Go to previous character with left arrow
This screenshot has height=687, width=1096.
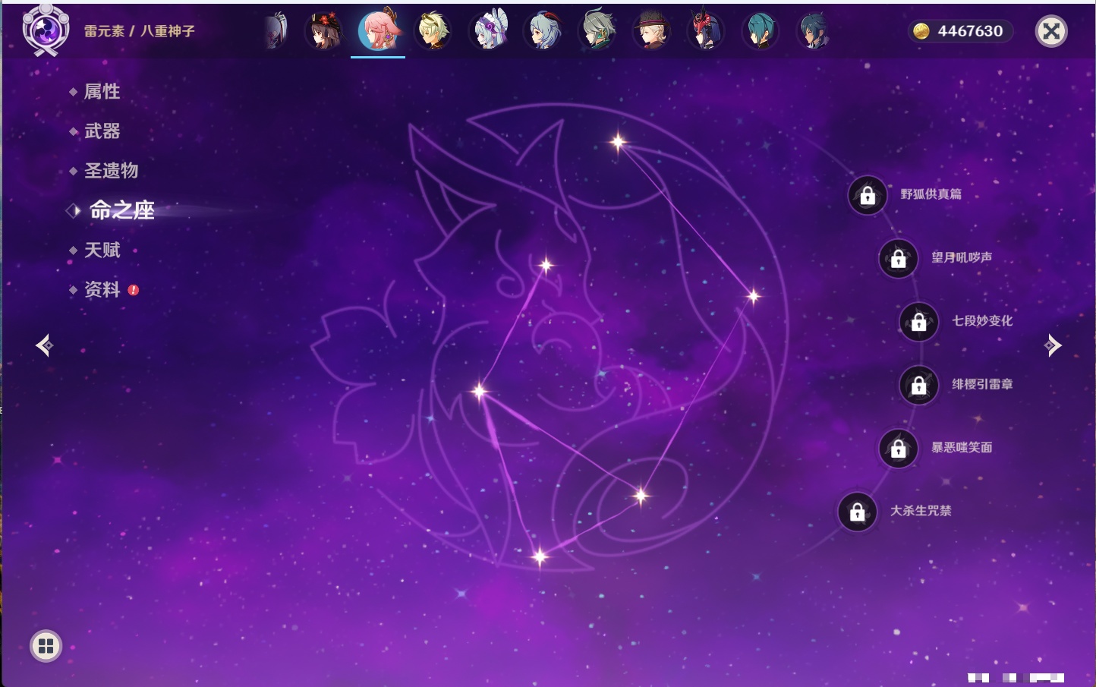45,345
